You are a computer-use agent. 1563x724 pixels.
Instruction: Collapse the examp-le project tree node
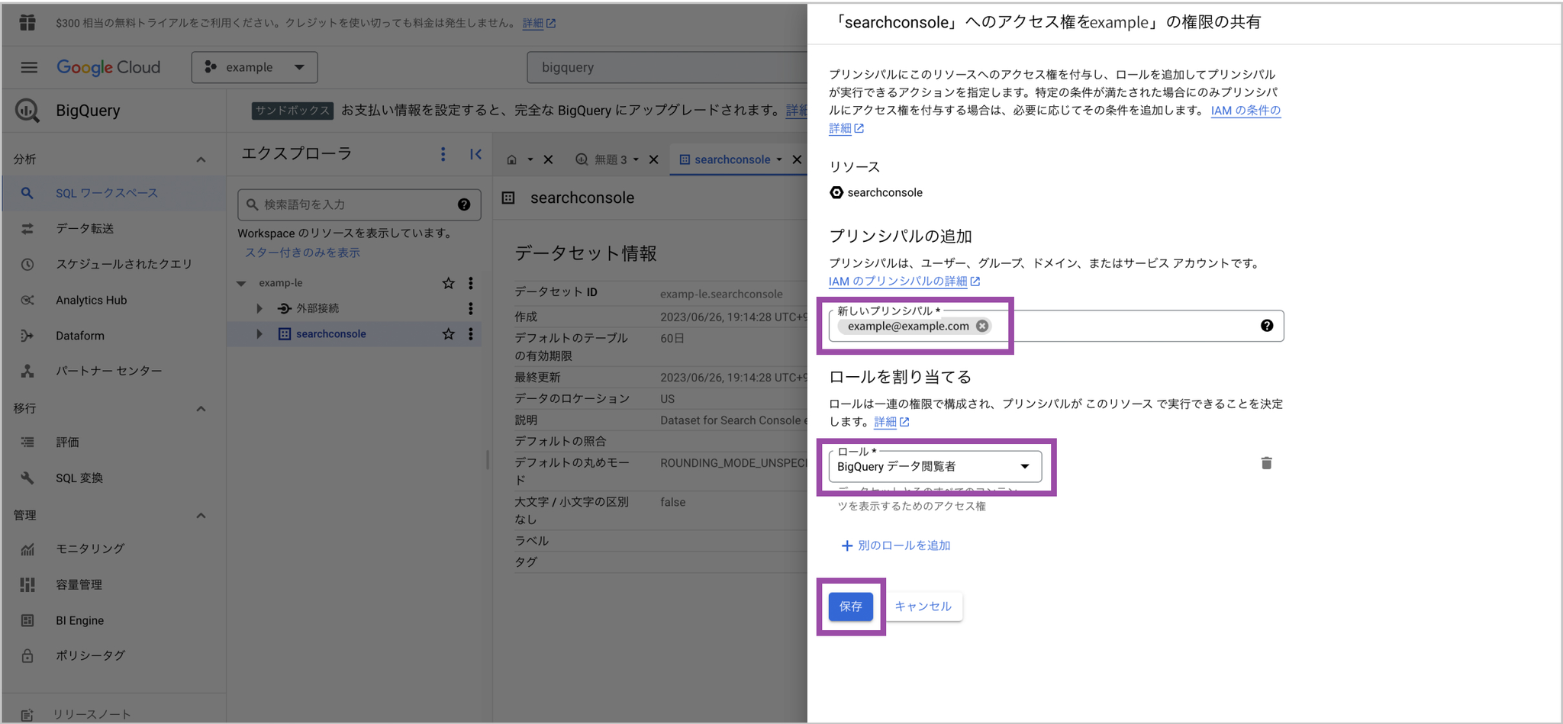(x=241, y=283)
